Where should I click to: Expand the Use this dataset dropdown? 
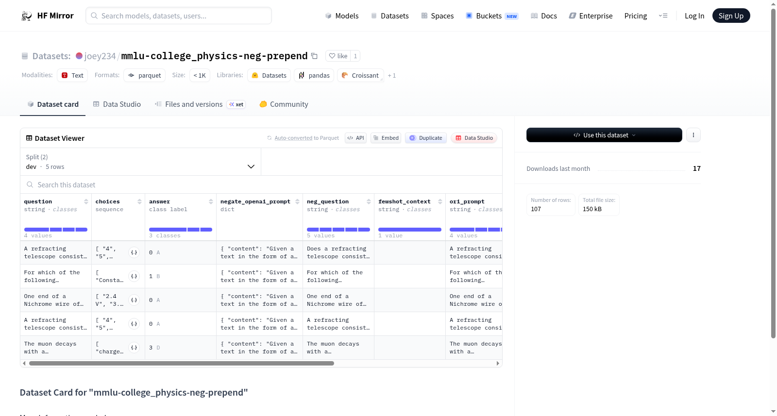pos(604,135)
